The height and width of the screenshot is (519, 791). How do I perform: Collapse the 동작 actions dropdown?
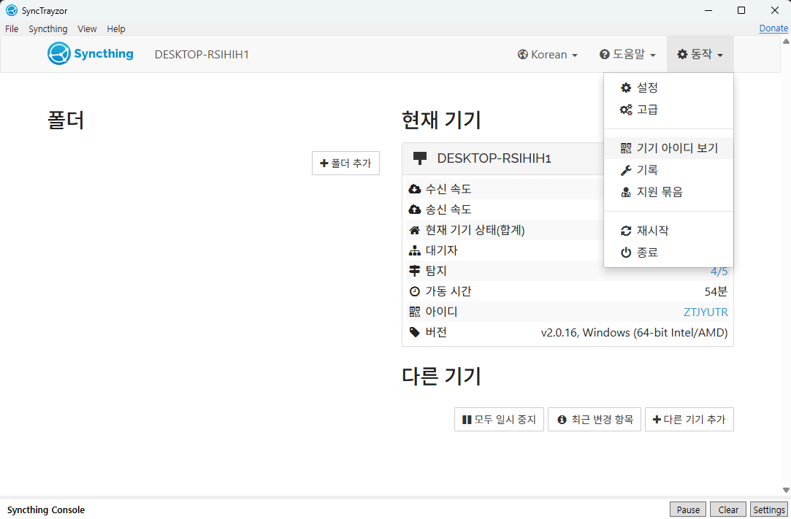[x=700, y=55]
